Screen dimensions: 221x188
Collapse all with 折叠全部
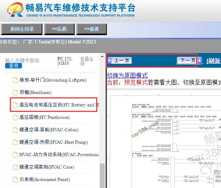pyautogui.click(x=87, y=61)
